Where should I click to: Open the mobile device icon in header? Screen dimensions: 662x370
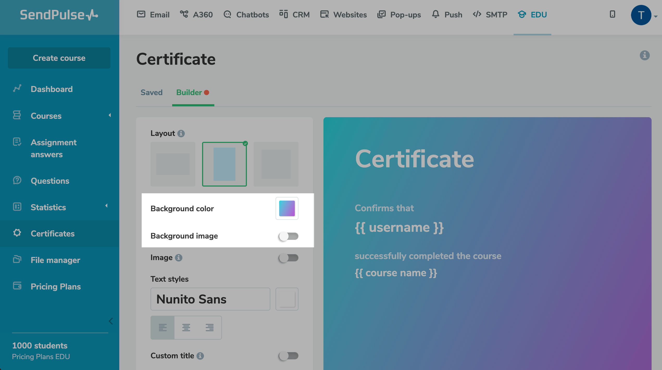pyautogui.click(x=612, y=14)
